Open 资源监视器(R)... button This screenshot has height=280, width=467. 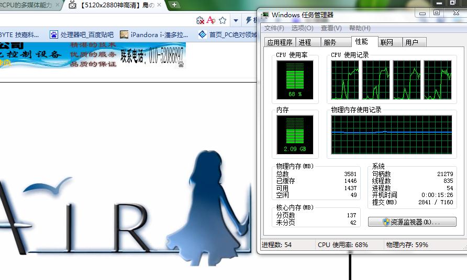pos(412,221)
